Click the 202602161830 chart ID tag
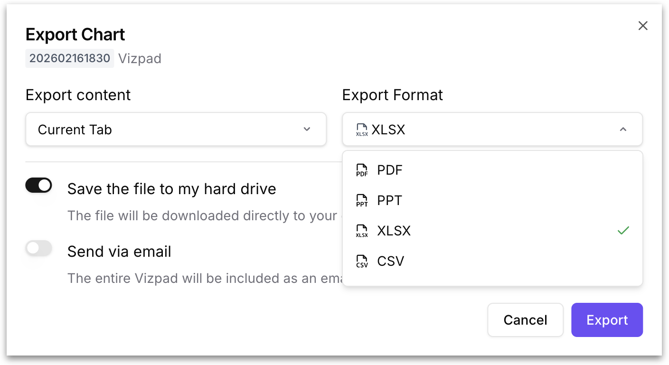Screen dimensions: 669x365 [70, 58]
